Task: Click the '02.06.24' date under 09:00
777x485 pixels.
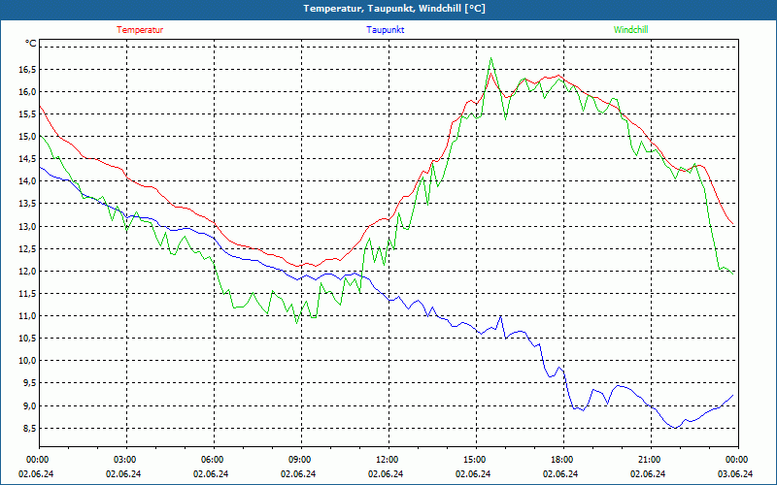Action: coord(298,474)
